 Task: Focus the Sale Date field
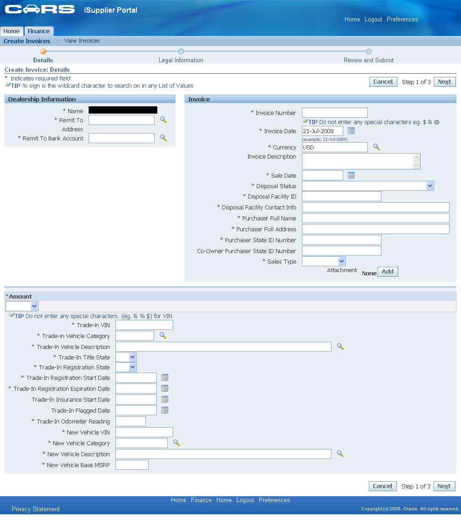pos(322,175)
